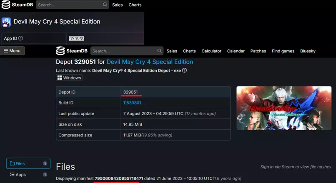Open the Patches page
The height and width of the screenshot is (183, 336).
[x=258, y=51]
